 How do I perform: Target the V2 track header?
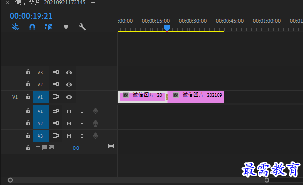pos(40,84)
